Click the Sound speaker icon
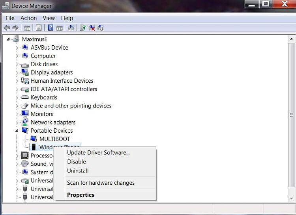Screen dimensions: 296x215 point(25,163)
